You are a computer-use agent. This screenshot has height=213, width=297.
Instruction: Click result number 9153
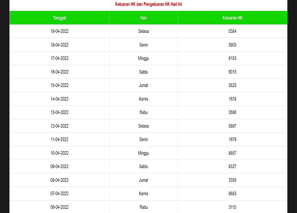(232, 58)
